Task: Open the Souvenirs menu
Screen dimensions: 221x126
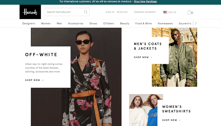Action: pos(185,23)
